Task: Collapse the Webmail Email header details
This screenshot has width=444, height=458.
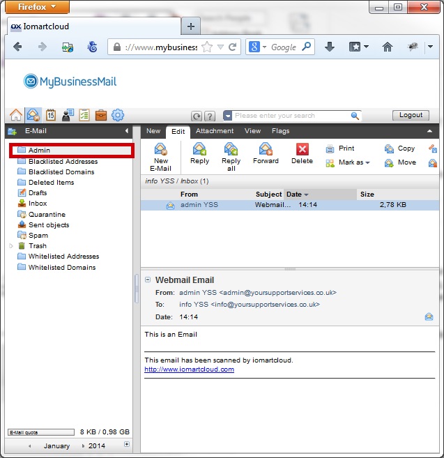Action: (148, 280)
